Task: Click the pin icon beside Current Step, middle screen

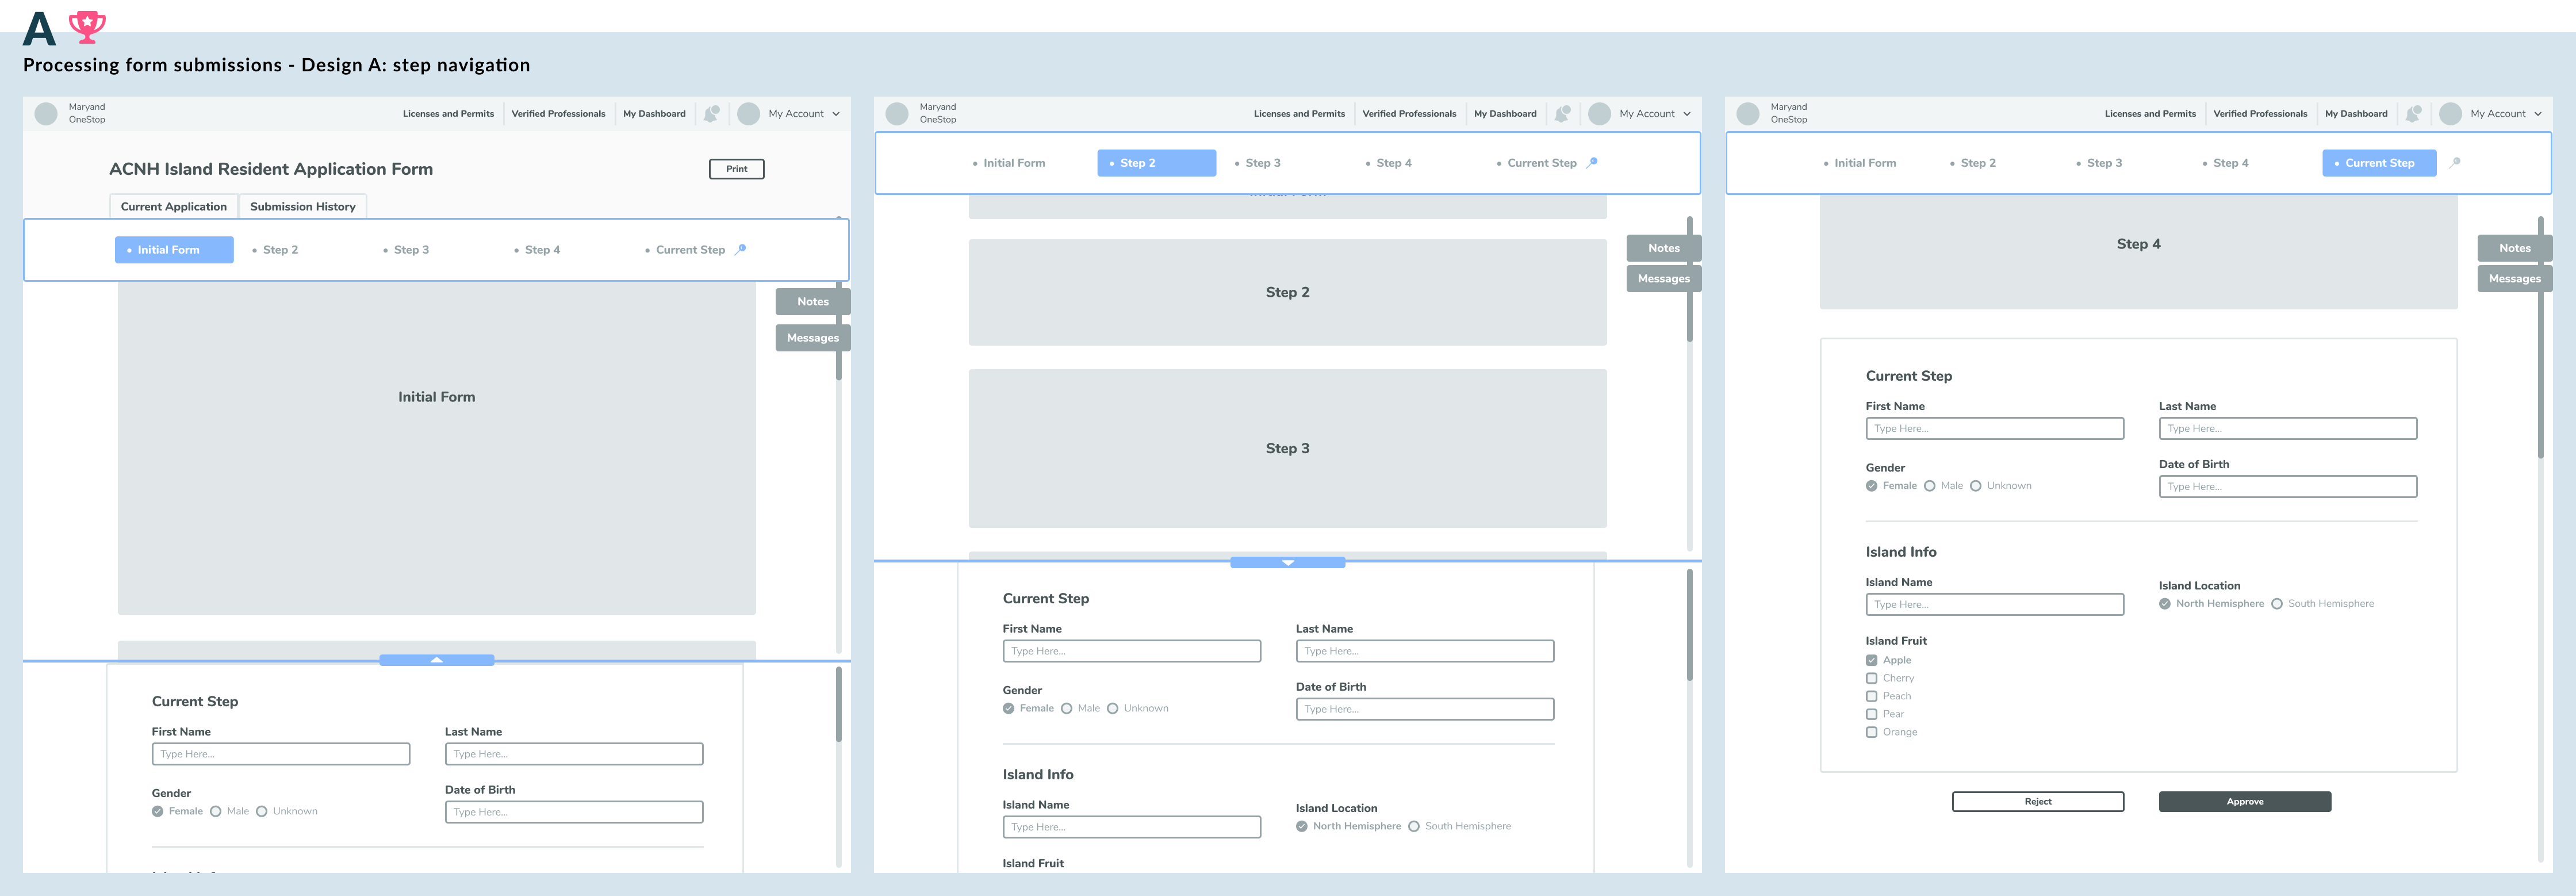Action: pos(1592,162)
